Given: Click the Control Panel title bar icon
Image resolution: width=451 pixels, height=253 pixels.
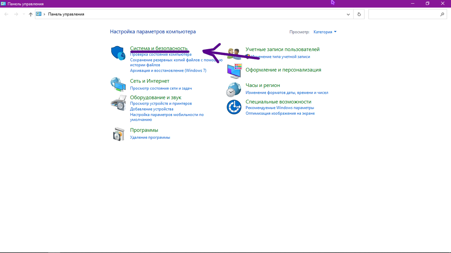Looking at the screenshot, I should (x=3, y=4).
